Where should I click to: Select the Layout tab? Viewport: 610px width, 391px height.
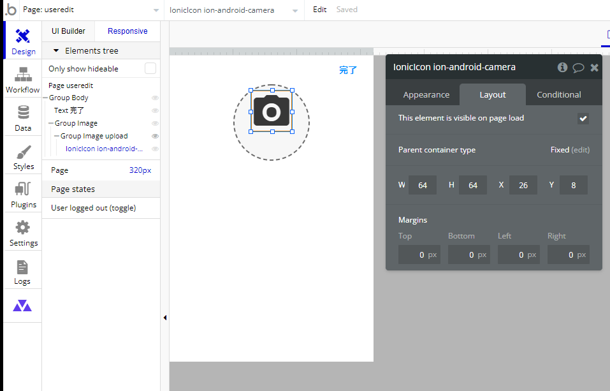tap(493, 94)
